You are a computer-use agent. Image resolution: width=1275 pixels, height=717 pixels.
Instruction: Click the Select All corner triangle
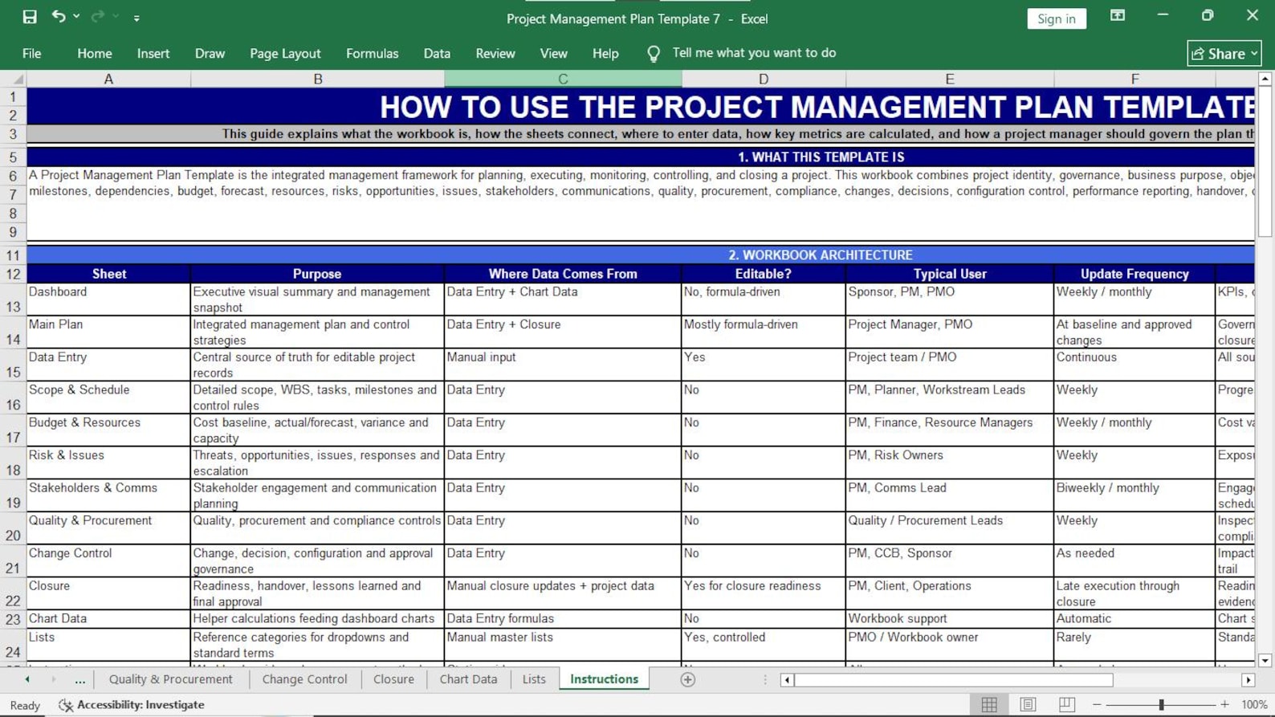click(14, 79)
